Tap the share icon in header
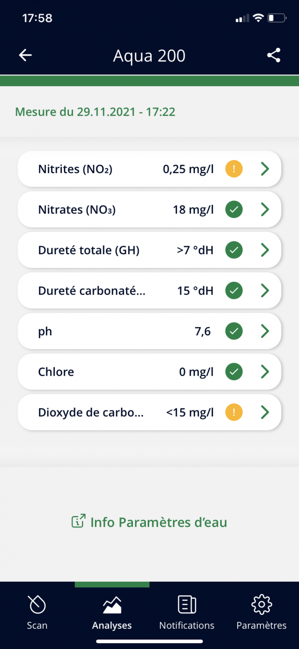 coord(274,56)
